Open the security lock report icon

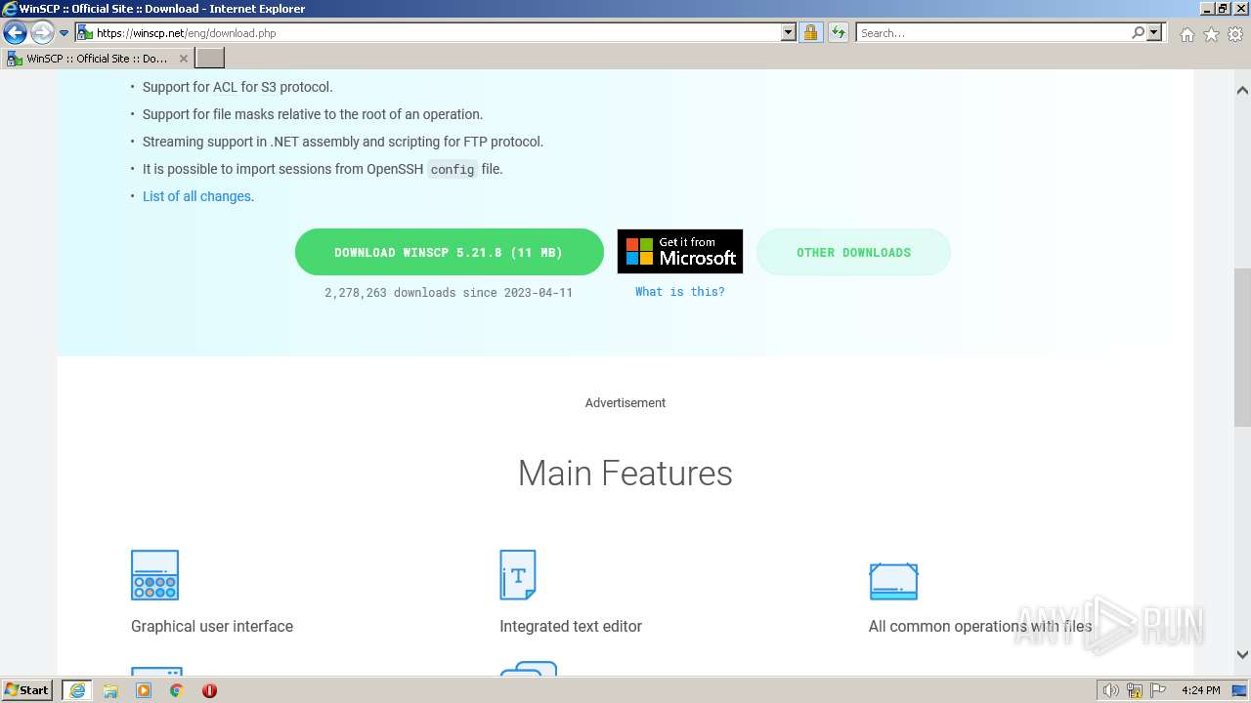[x=810, y=32]
